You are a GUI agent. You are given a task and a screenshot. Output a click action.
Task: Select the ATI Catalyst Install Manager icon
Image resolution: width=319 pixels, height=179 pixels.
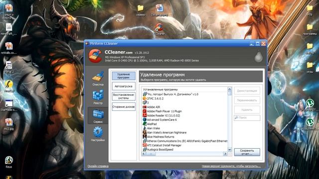145,145
